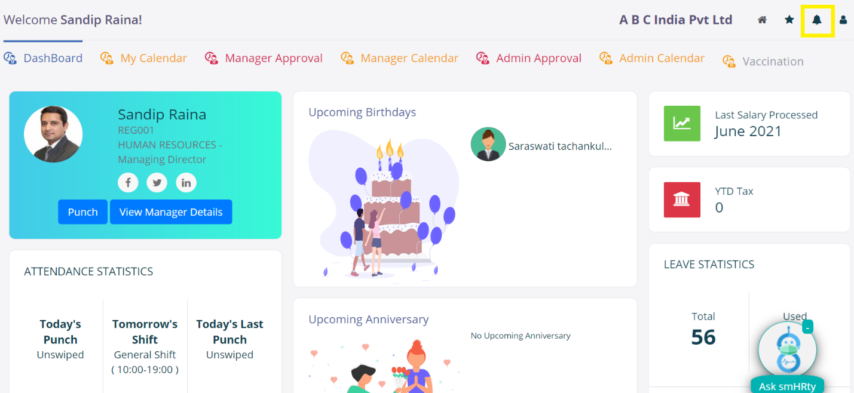The height and width of the screenshot is (393, 854).
Task: Select Saraswati's birthday avatar
Action: click(x=488, y=144)
